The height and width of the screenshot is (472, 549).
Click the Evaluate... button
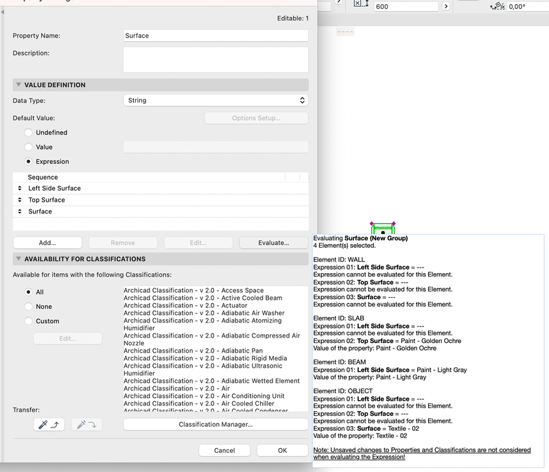pyautogui.click(x=273, y=243)
